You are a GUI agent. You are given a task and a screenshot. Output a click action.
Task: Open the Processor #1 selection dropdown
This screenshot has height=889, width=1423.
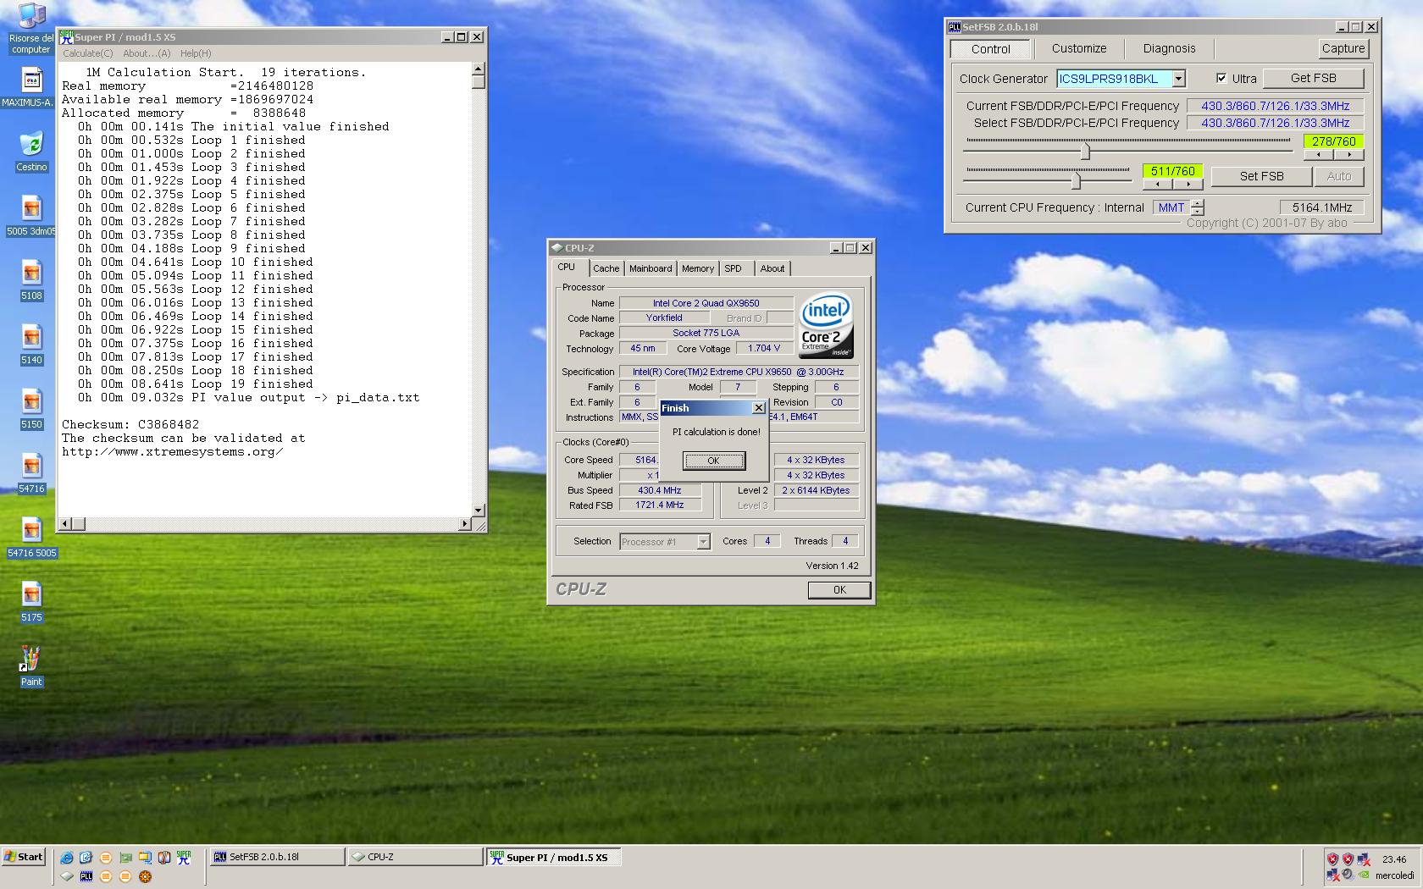pos(703,542)
